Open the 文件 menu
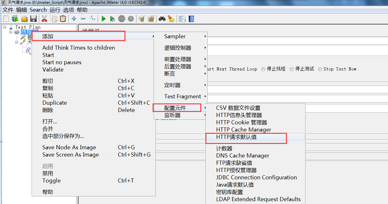 8,10
